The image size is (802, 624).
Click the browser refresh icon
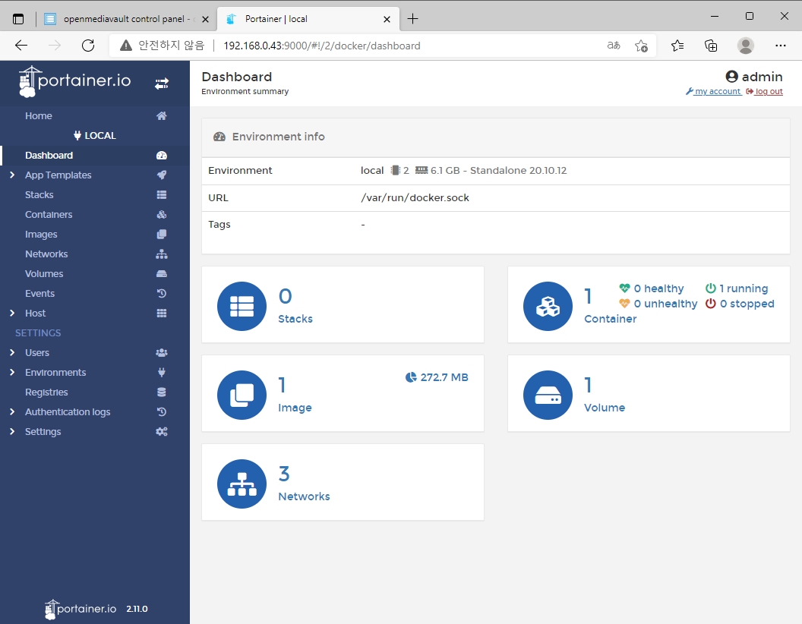(x=88, y=46)
